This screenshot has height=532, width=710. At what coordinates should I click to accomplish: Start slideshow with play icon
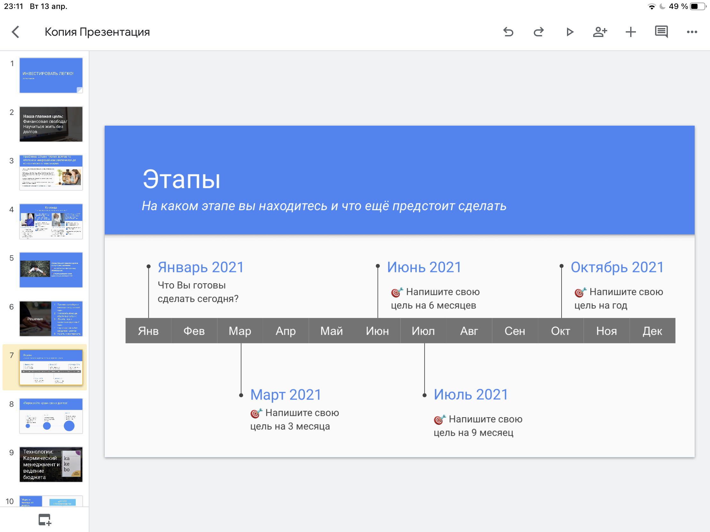[570, 32]
